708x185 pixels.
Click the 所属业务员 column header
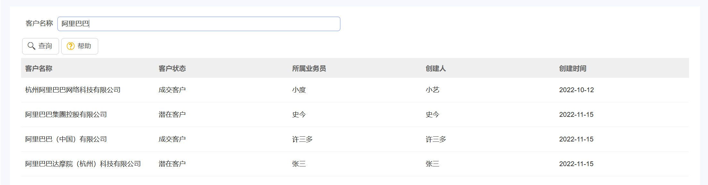click(x=309, y=68)
